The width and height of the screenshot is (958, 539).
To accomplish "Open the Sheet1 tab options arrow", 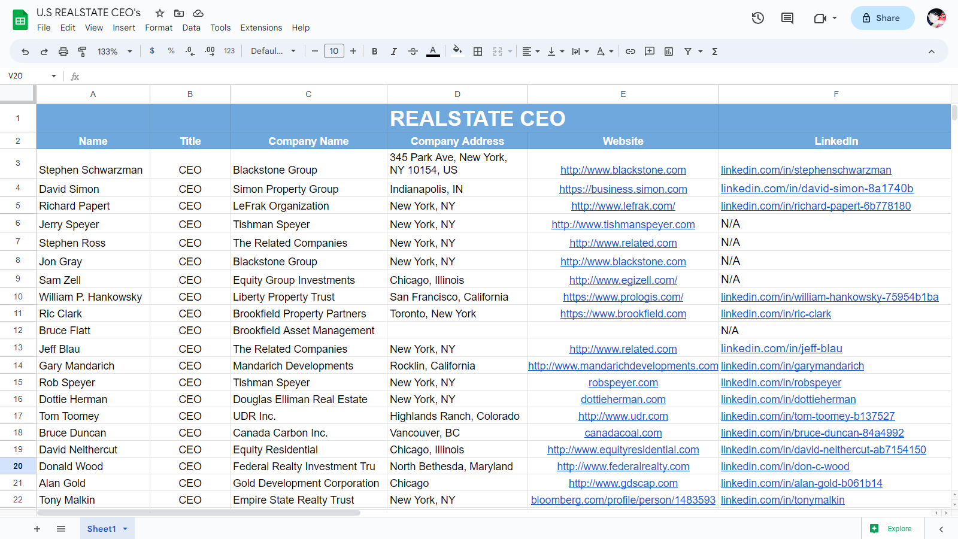I will pyautogui.click(x=125, y=529).
